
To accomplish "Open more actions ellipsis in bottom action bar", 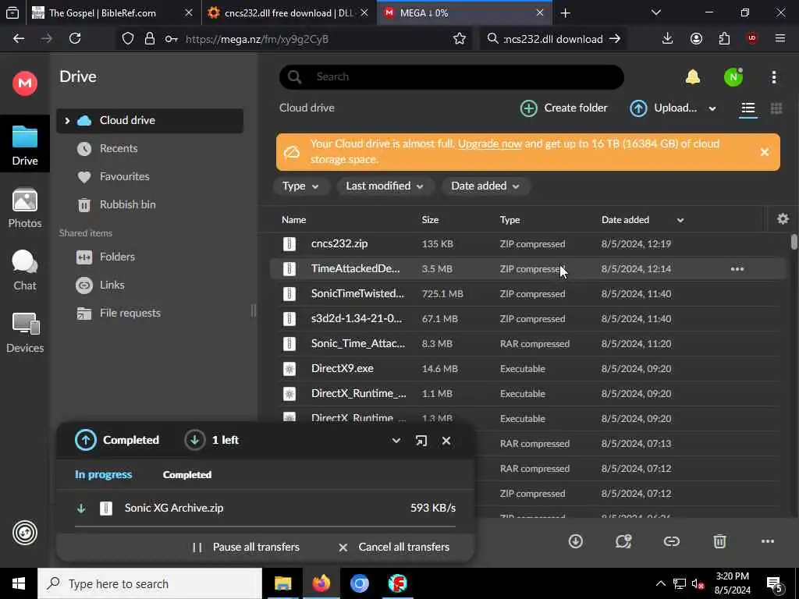I will [768, 541].
